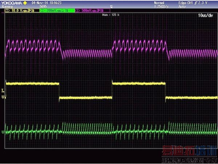This screenshot has height=164, width=218.
Task: Click the 5695 acquisition count value
Action: coord(43,7)
